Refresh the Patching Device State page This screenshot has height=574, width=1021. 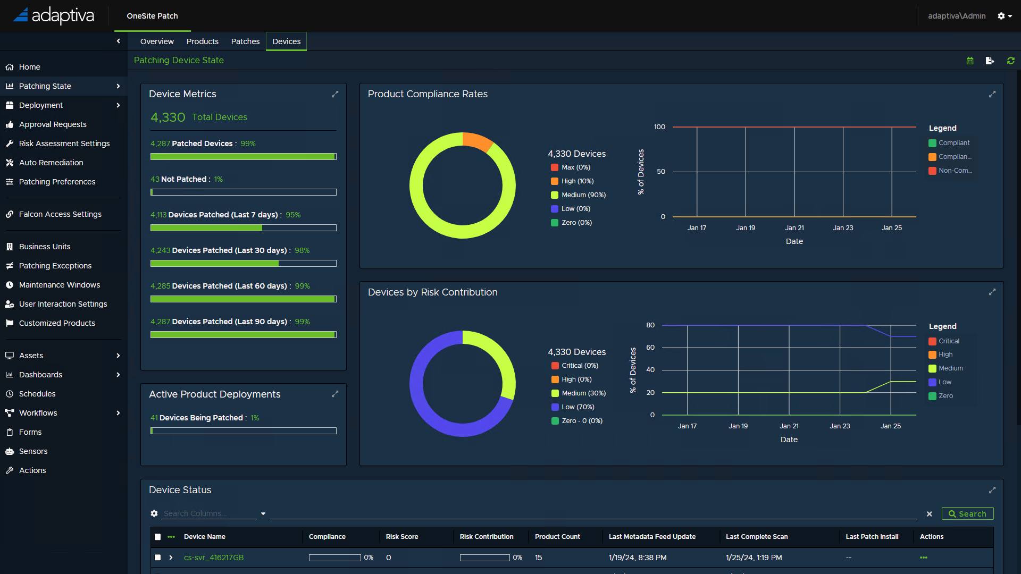[x=1011, y=61]
